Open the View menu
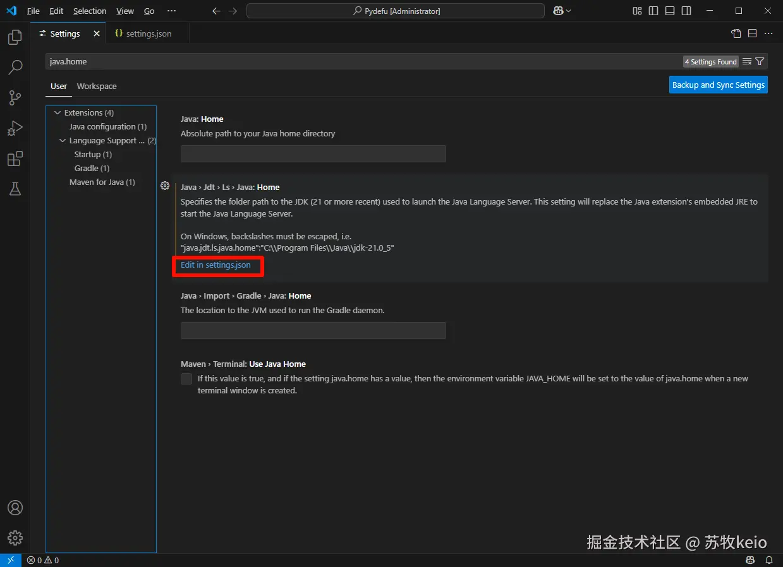This screenshot has height=567, width=783. coord(125,11)
